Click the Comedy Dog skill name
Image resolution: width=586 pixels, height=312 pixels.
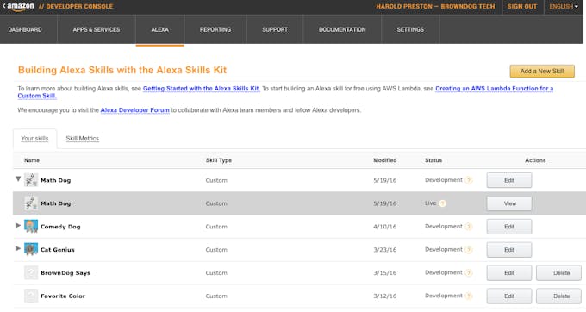tap(60, 227)
